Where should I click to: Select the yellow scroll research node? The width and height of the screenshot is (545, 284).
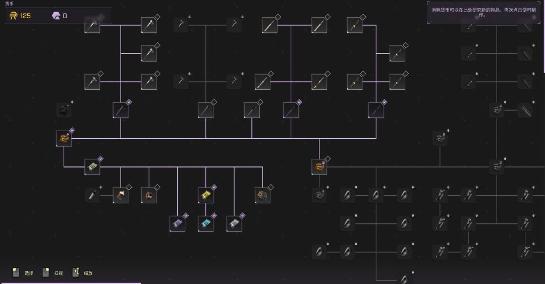point(205,195)
